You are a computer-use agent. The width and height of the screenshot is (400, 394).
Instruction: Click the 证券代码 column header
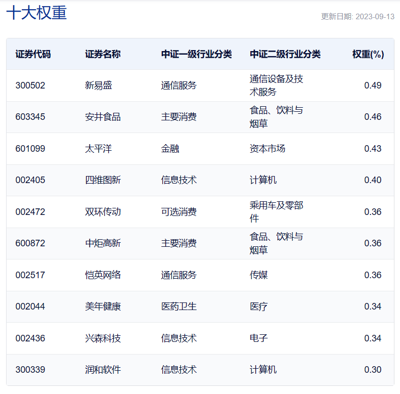pyautogui.click(x=33, y=54)
